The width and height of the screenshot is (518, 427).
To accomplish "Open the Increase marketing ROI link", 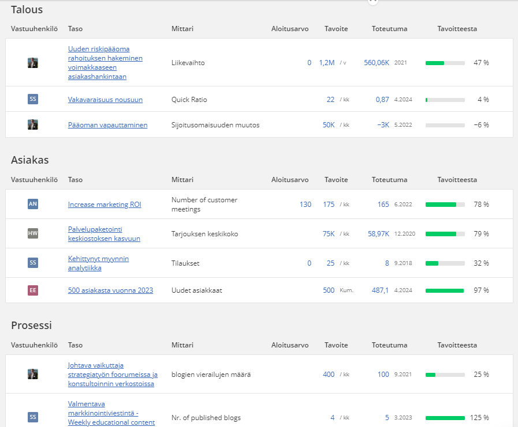I will (105, 205).
